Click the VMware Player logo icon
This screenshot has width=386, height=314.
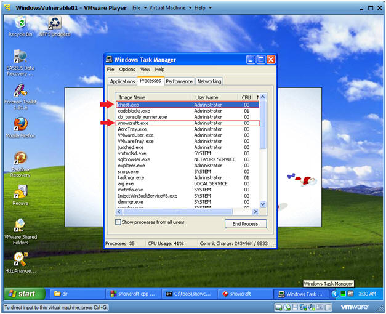pyautogui.click(x=7, y=7)
